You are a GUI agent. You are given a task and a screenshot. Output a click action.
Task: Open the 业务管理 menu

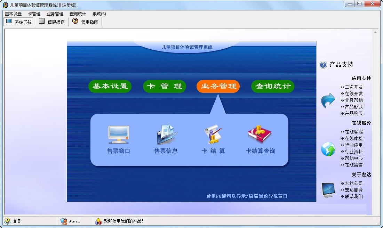click(55, 14)
